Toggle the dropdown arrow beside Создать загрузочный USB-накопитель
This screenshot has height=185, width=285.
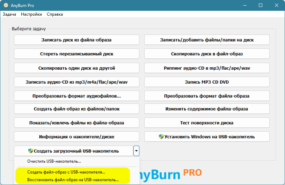click(x=136, y=151)
